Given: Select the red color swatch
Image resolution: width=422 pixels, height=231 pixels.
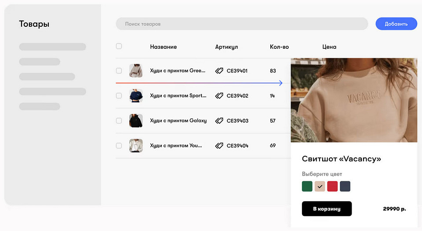Looking at the screenshot, I should click(332, 186).
